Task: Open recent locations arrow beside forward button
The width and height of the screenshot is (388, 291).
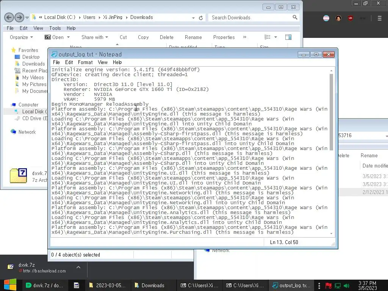Action: click(x=27, y=17)
